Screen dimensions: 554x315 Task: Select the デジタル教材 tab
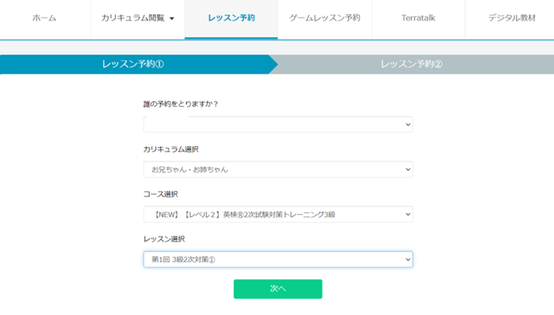click(512, 18)
